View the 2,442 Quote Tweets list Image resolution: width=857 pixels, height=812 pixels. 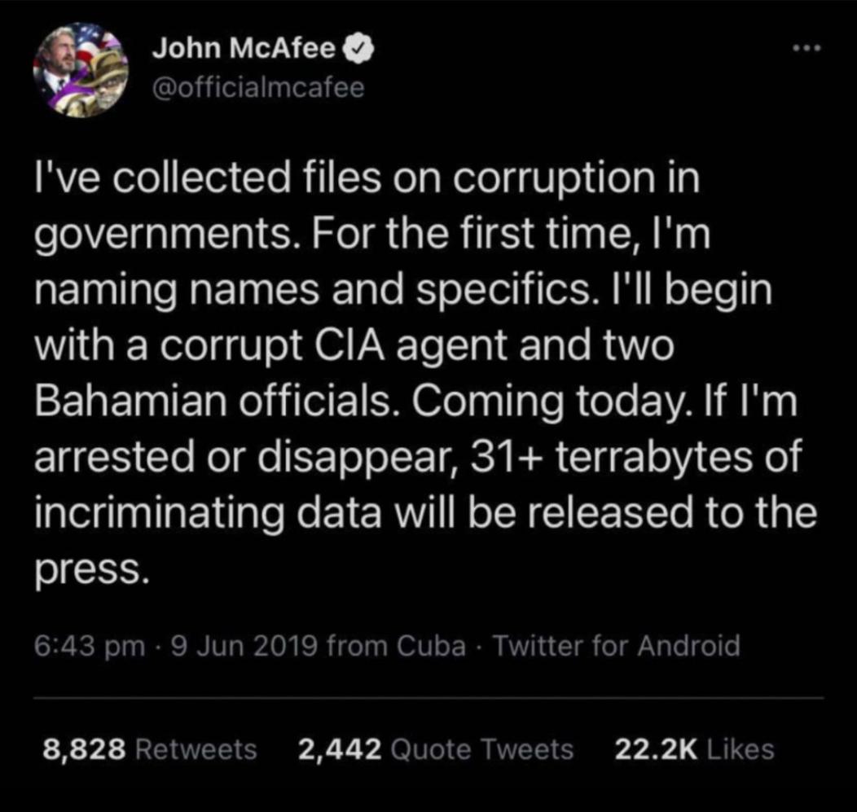point(435,749)
